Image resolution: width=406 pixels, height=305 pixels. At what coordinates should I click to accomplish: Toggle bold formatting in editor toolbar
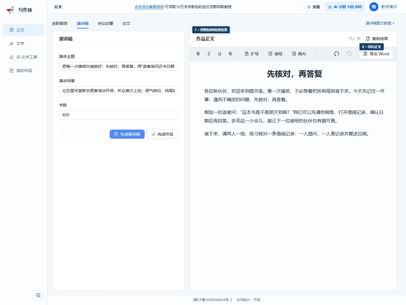pos(198,54)
